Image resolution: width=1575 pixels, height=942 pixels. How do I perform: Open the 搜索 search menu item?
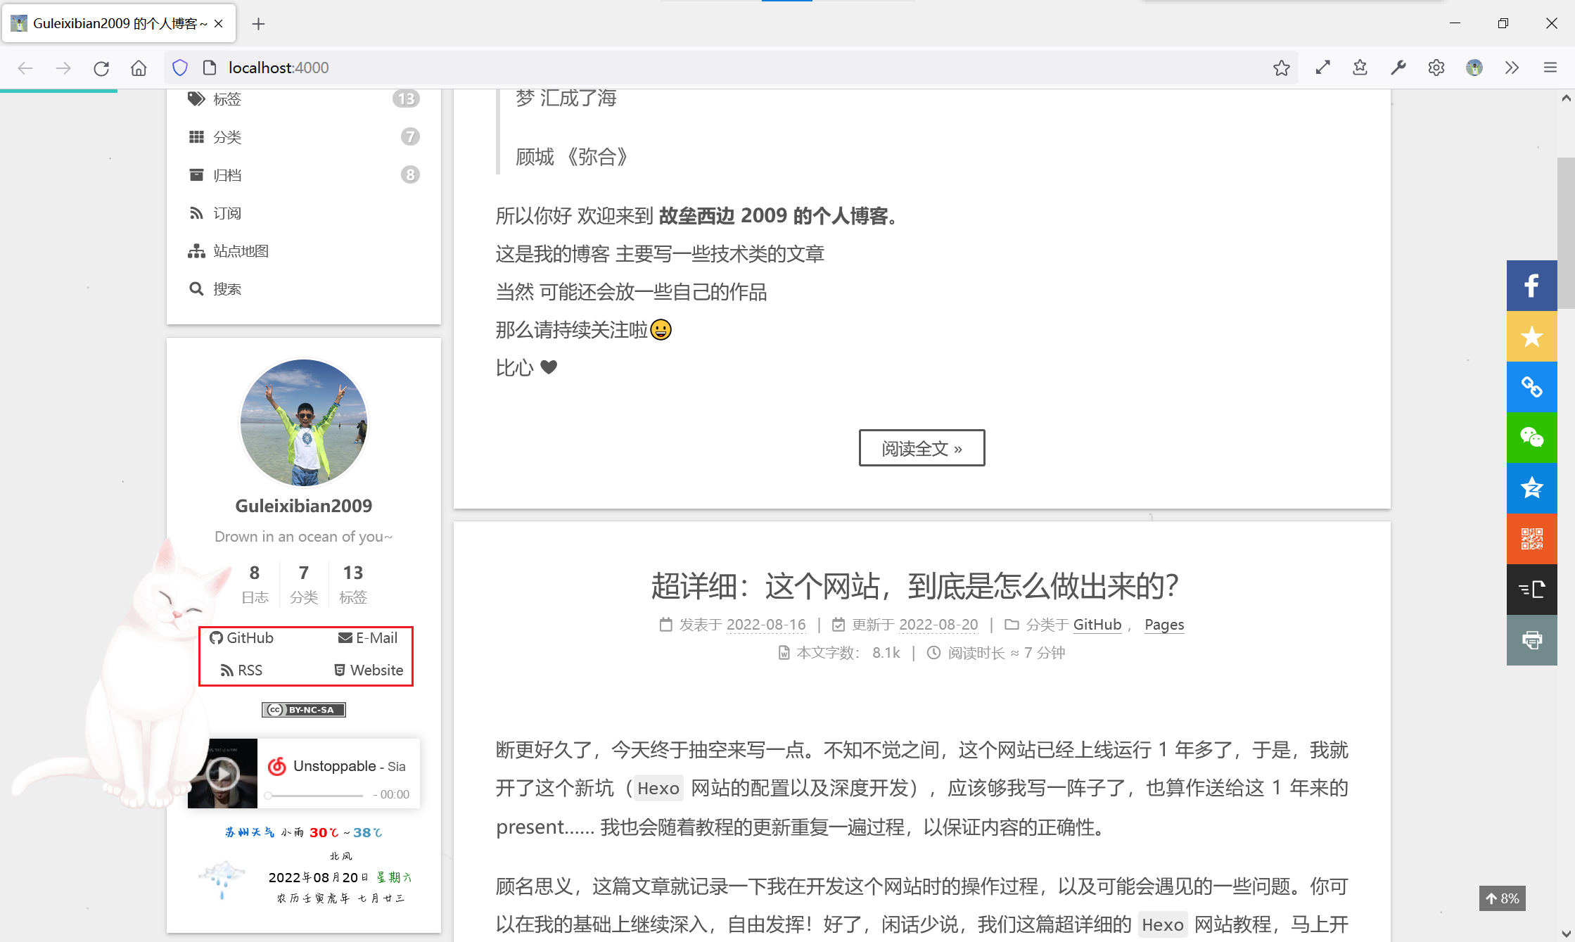[227, 289]
